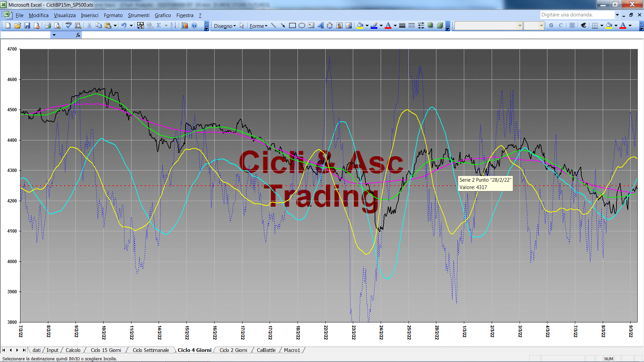Viewport: 644px width, 362px height.
Task: Expand the Borders dropdown arrow
Action: point(602,25)
